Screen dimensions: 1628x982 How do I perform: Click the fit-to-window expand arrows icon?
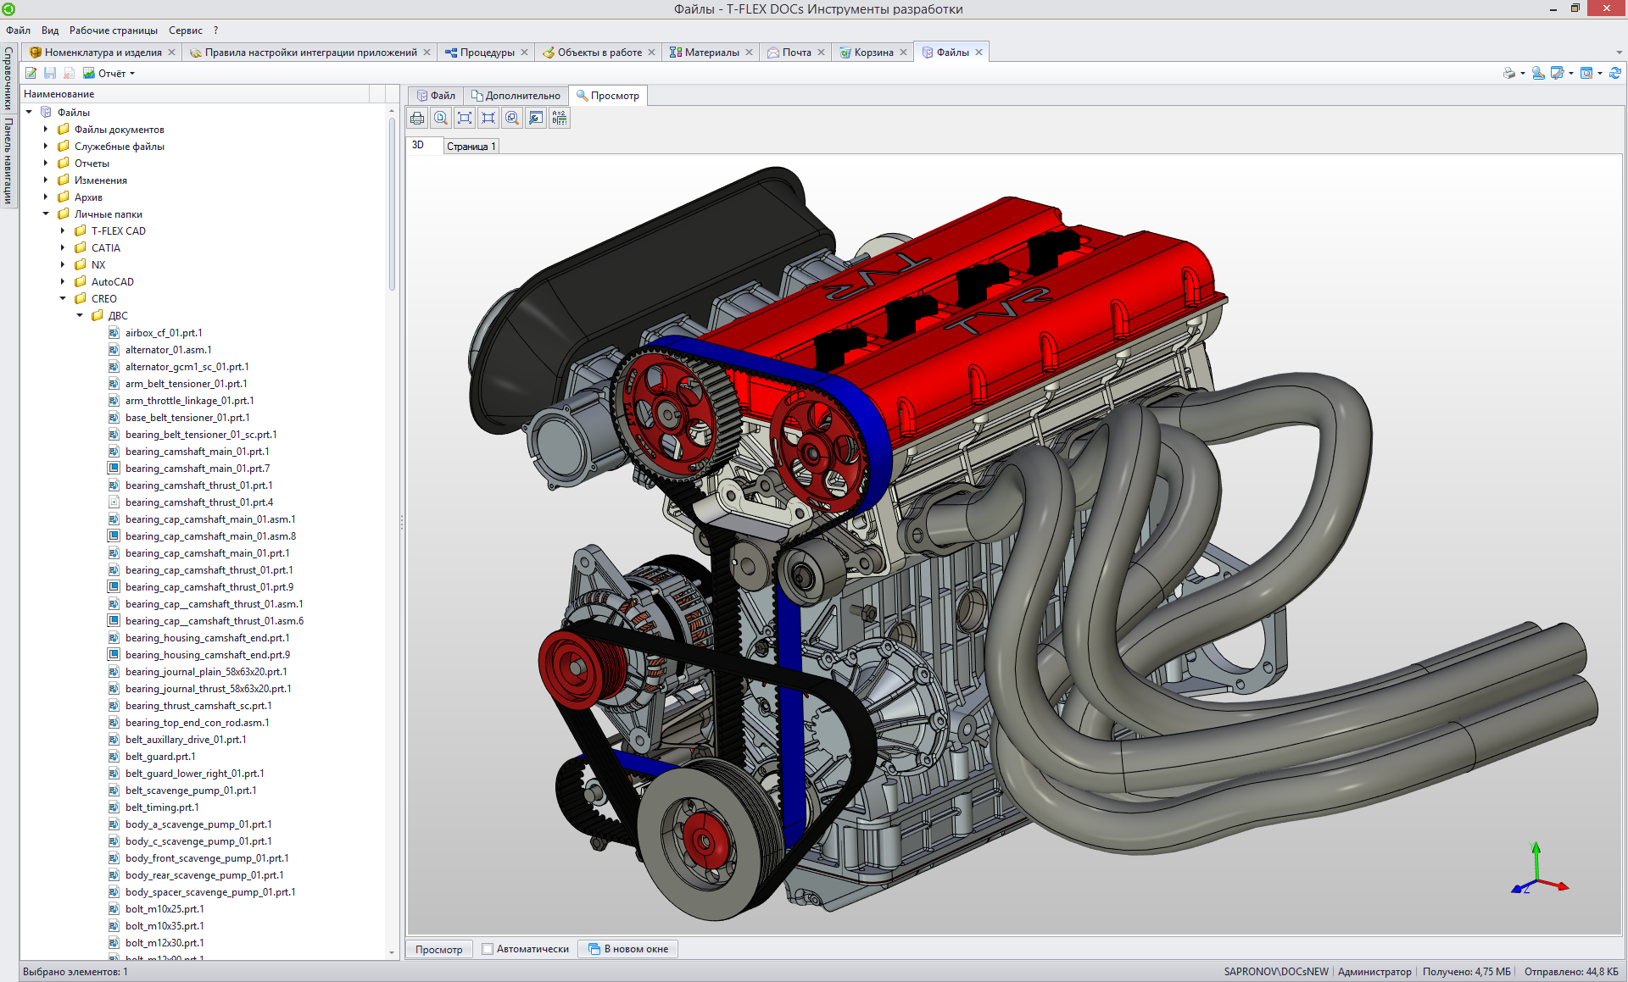point(465,118)
